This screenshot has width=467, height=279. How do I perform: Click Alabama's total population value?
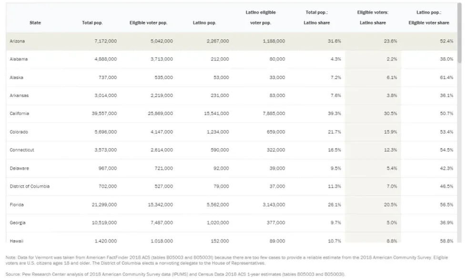[106, 59]
